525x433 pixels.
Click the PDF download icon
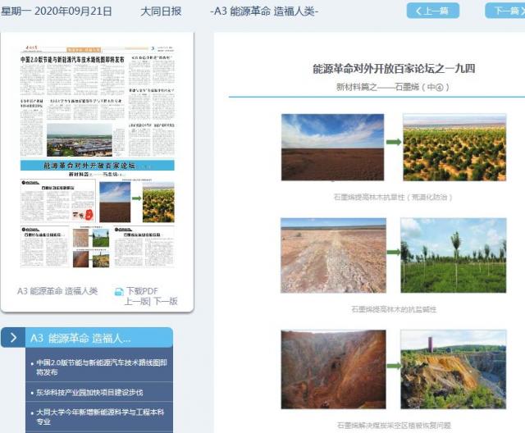(x=119, y=291)
